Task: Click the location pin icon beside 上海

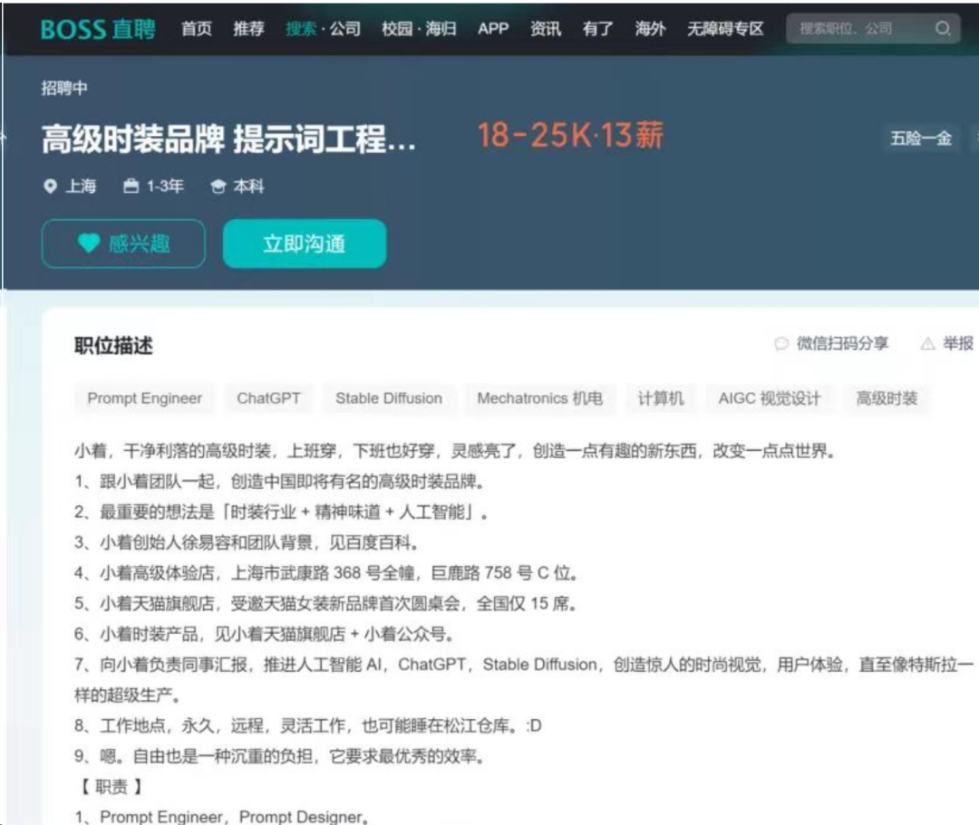Action: pyautogui.click(x=49, y=187)
